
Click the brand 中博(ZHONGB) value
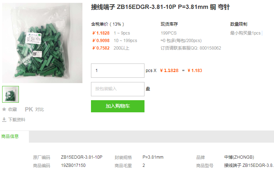239,157
